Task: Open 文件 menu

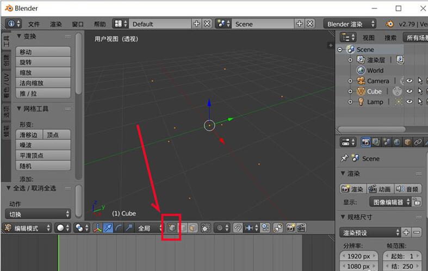Action: point(34,24)
